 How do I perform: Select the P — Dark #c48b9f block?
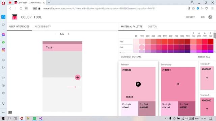click(147, 109)
